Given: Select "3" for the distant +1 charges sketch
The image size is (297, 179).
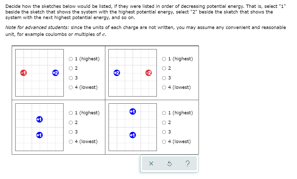Looking at the screenshot, I should (x=163, y=132).
